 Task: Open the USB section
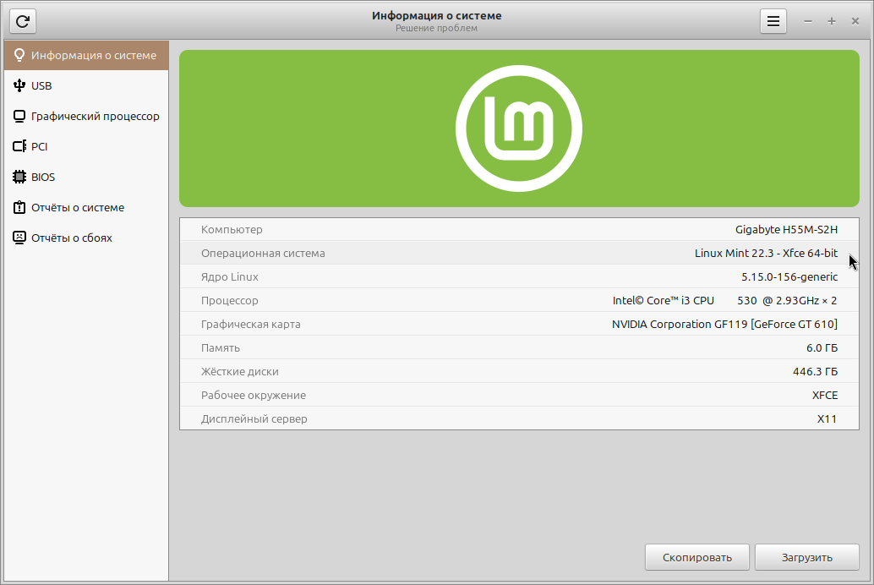(86, 85)
